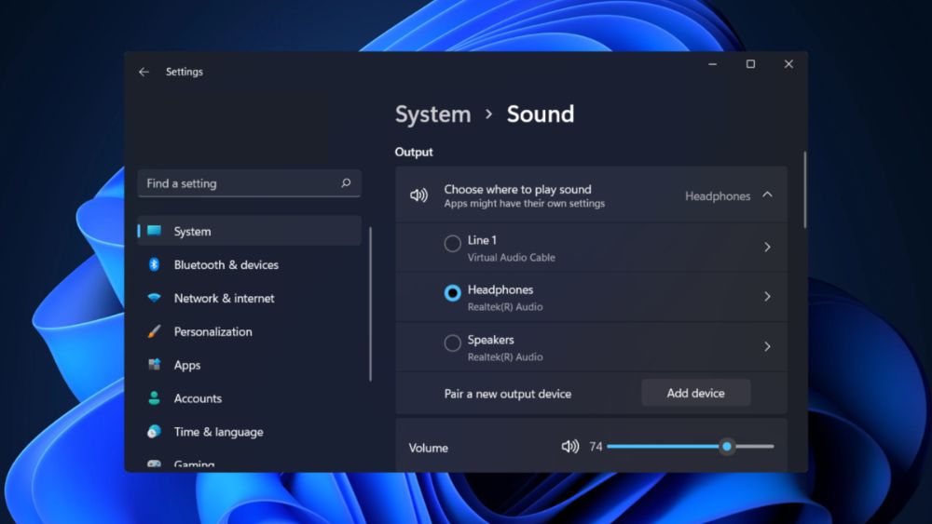Close the Settings window
This screenshot has height=524, width=932.
coord(788,63)
